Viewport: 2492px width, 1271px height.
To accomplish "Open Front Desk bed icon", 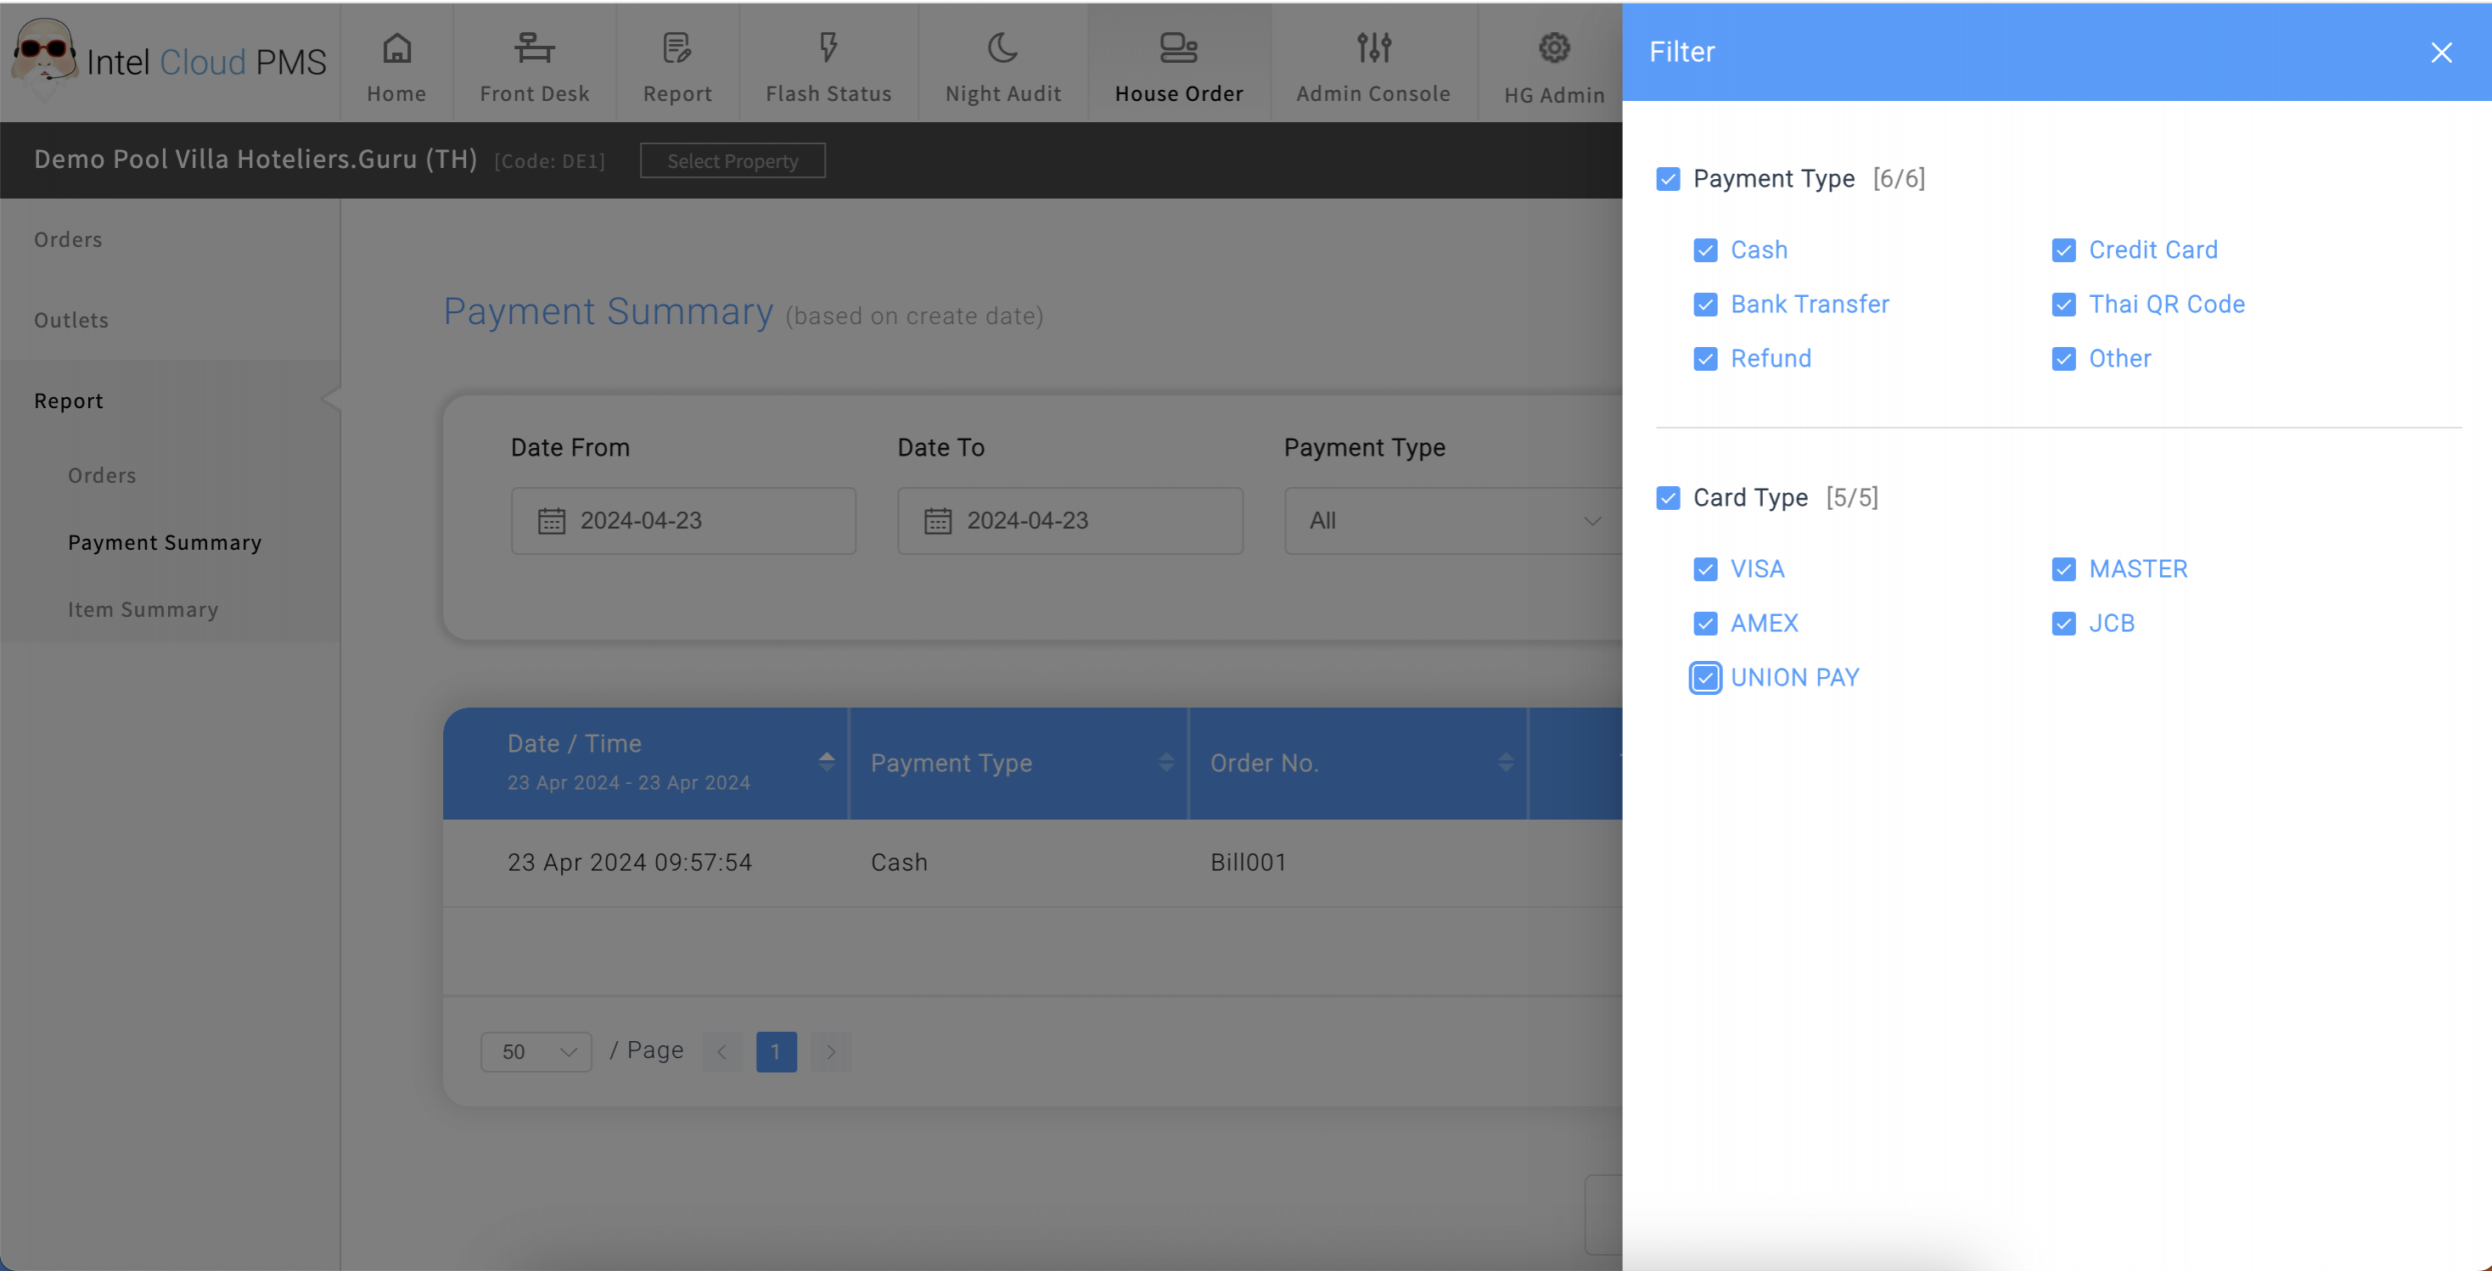I will (534, 48).
